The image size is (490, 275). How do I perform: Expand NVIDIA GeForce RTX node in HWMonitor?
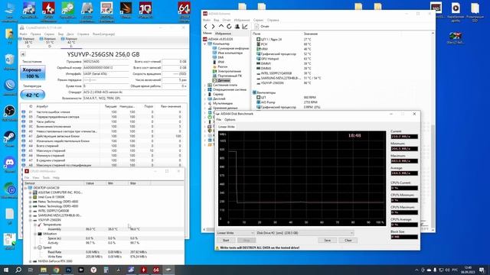tap(31, 261)
